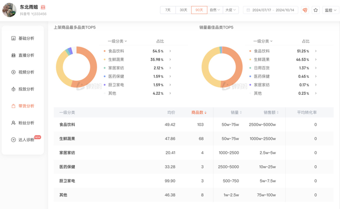The width and height of the screenshot is (340, 209).
Task: Select the 7天 time range
Action: pyautogui.click(x=168, y=10)
